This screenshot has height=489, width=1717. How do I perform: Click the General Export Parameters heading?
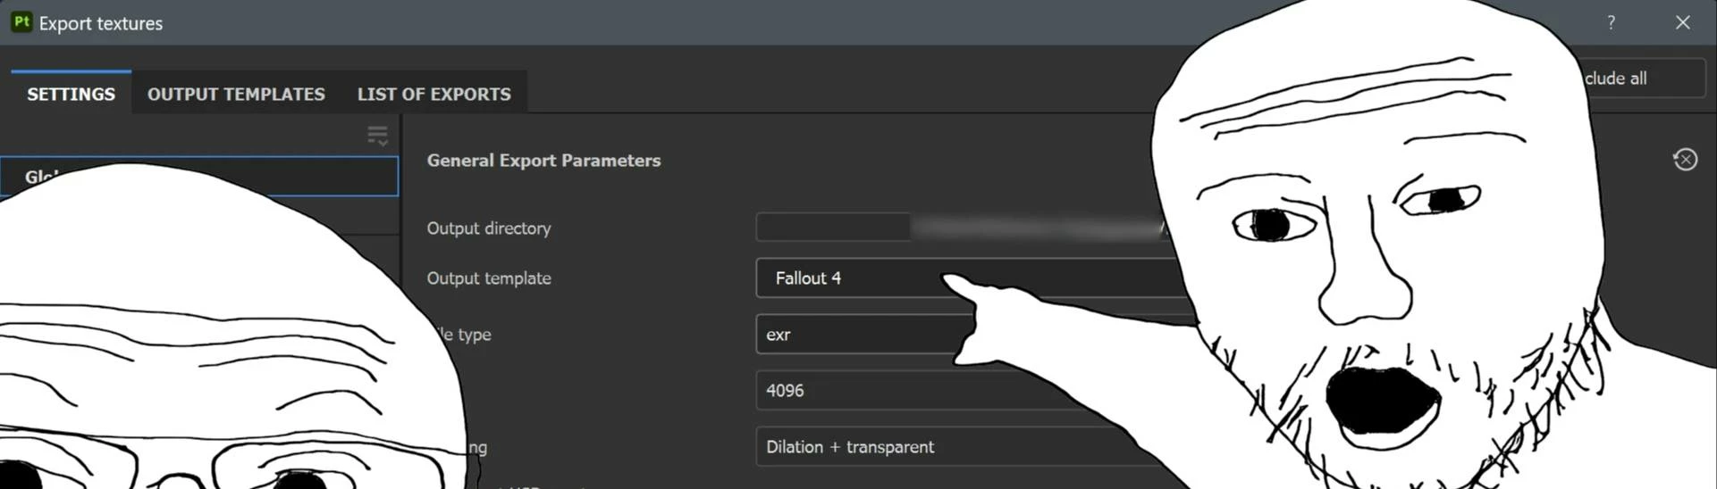(543, 161)
